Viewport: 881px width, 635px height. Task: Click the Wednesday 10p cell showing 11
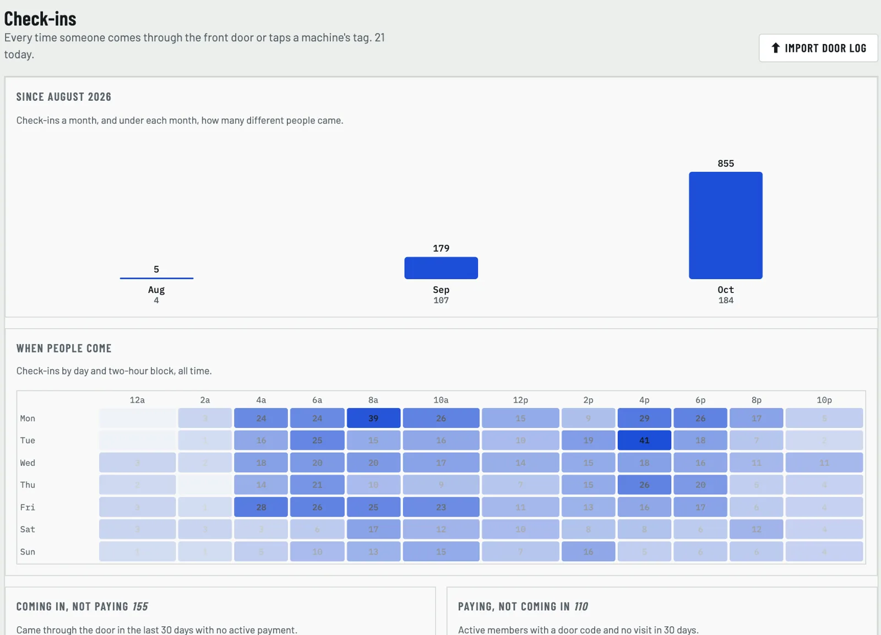point(824,463)
